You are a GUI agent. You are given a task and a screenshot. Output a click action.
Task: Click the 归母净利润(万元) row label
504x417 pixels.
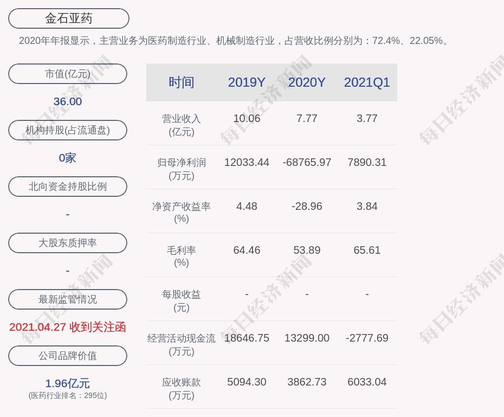coord(182,169)
